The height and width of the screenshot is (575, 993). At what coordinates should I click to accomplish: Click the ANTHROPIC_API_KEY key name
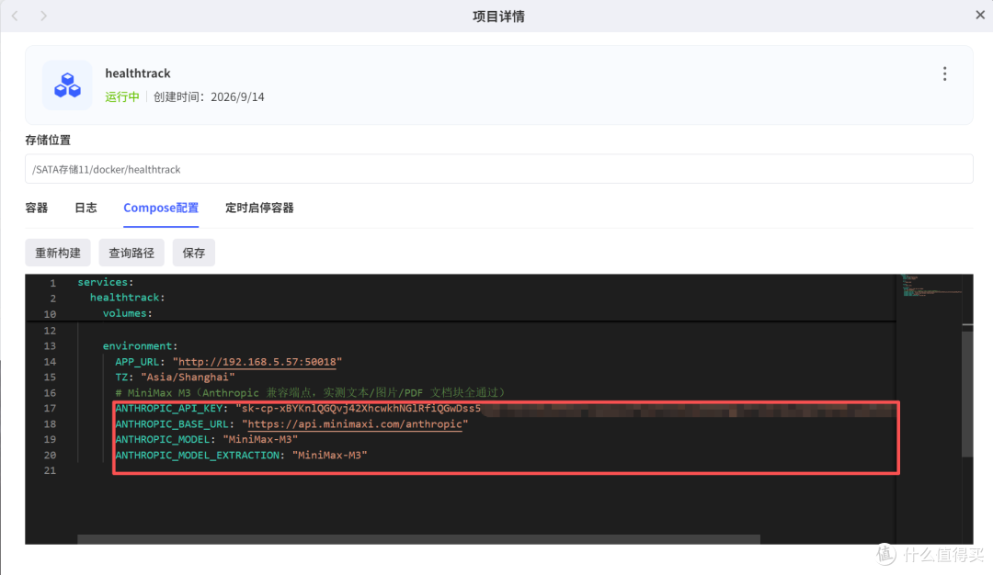point(169,408)
